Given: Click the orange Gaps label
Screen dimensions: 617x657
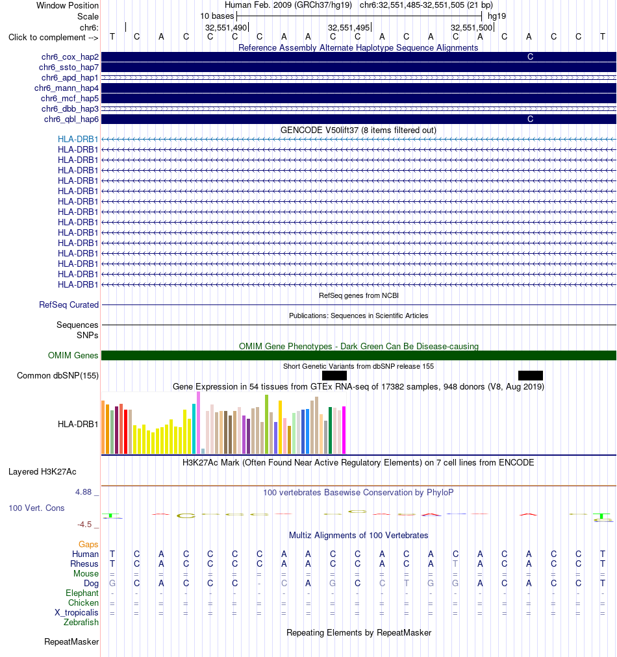Looking at the screenshot, I should coord(88,544).
